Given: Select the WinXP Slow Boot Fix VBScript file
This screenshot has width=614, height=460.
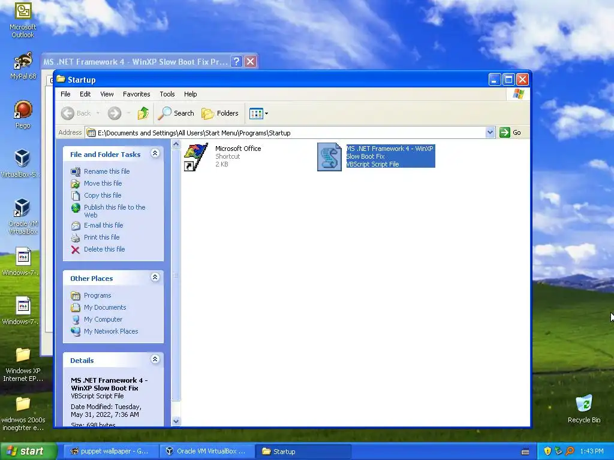Looking at the screenshot, I should (376, 156).
